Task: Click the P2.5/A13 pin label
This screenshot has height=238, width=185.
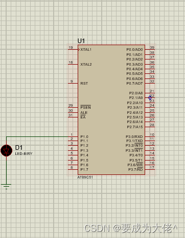Action: [135, 117]
